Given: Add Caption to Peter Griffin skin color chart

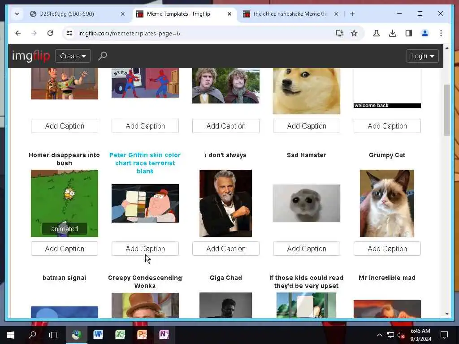Looking at the screenshot, I should (145, 249).
